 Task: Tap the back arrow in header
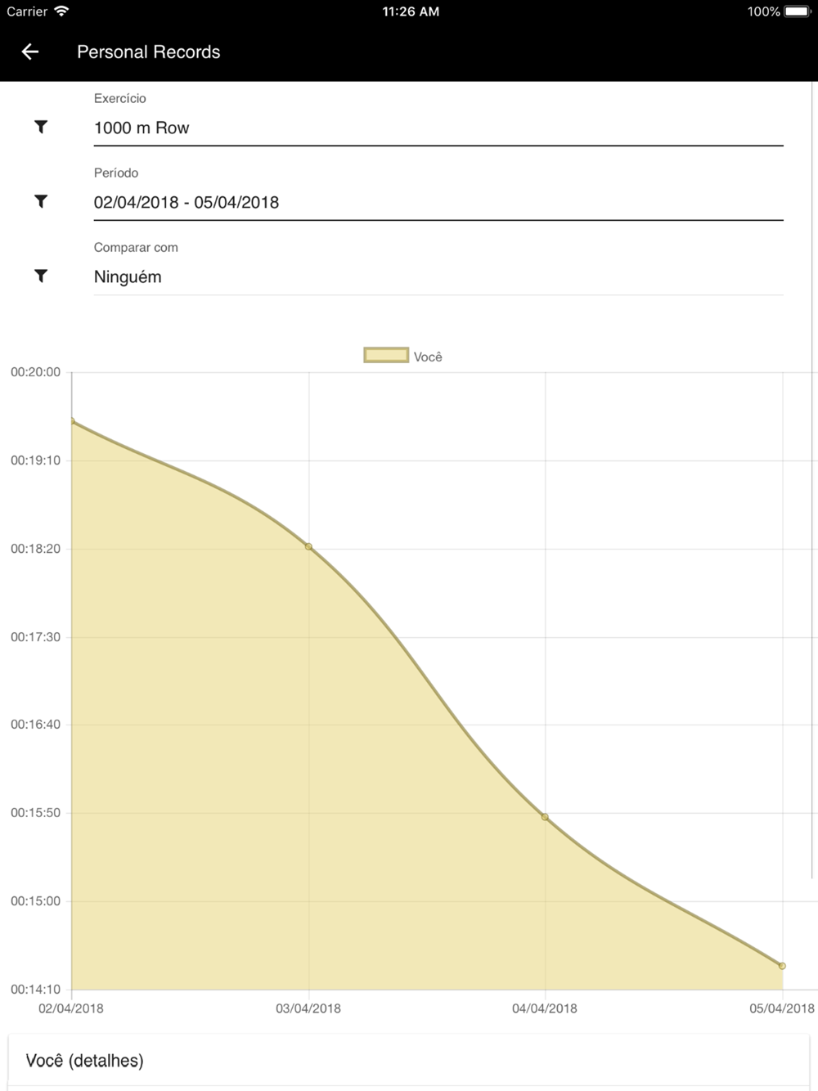point(30,52)
